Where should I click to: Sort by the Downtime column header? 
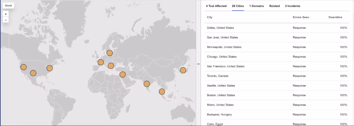point(335,17)
